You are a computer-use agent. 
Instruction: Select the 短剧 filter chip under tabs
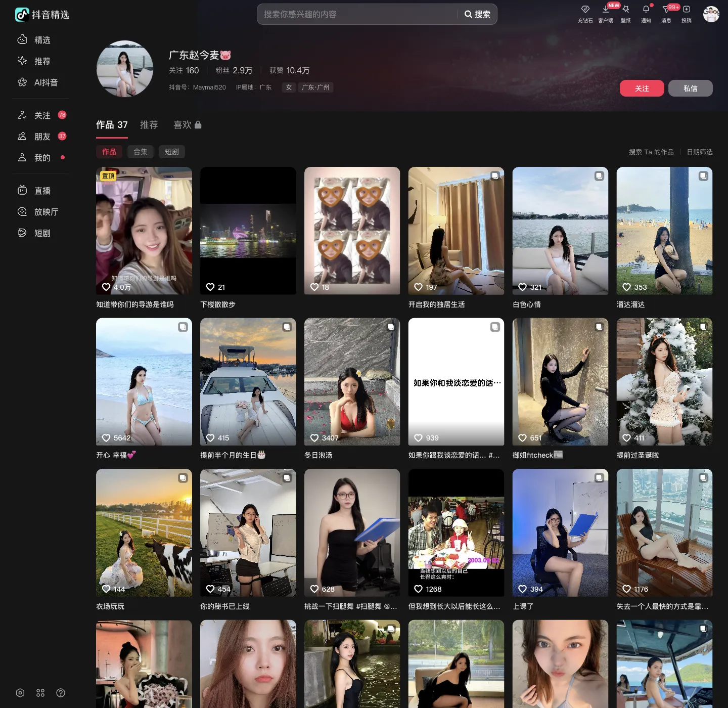click(x=172, y=152)
